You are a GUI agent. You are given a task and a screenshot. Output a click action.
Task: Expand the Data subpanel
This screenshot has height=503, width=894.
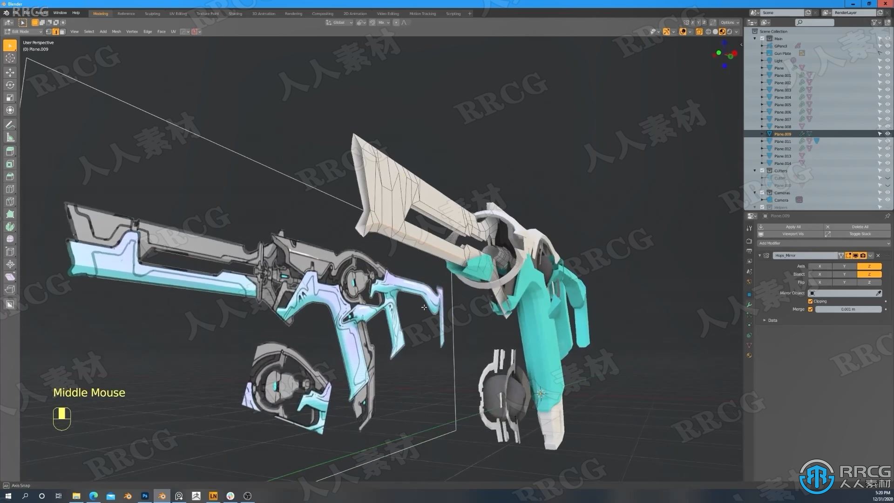click(765, 320)
